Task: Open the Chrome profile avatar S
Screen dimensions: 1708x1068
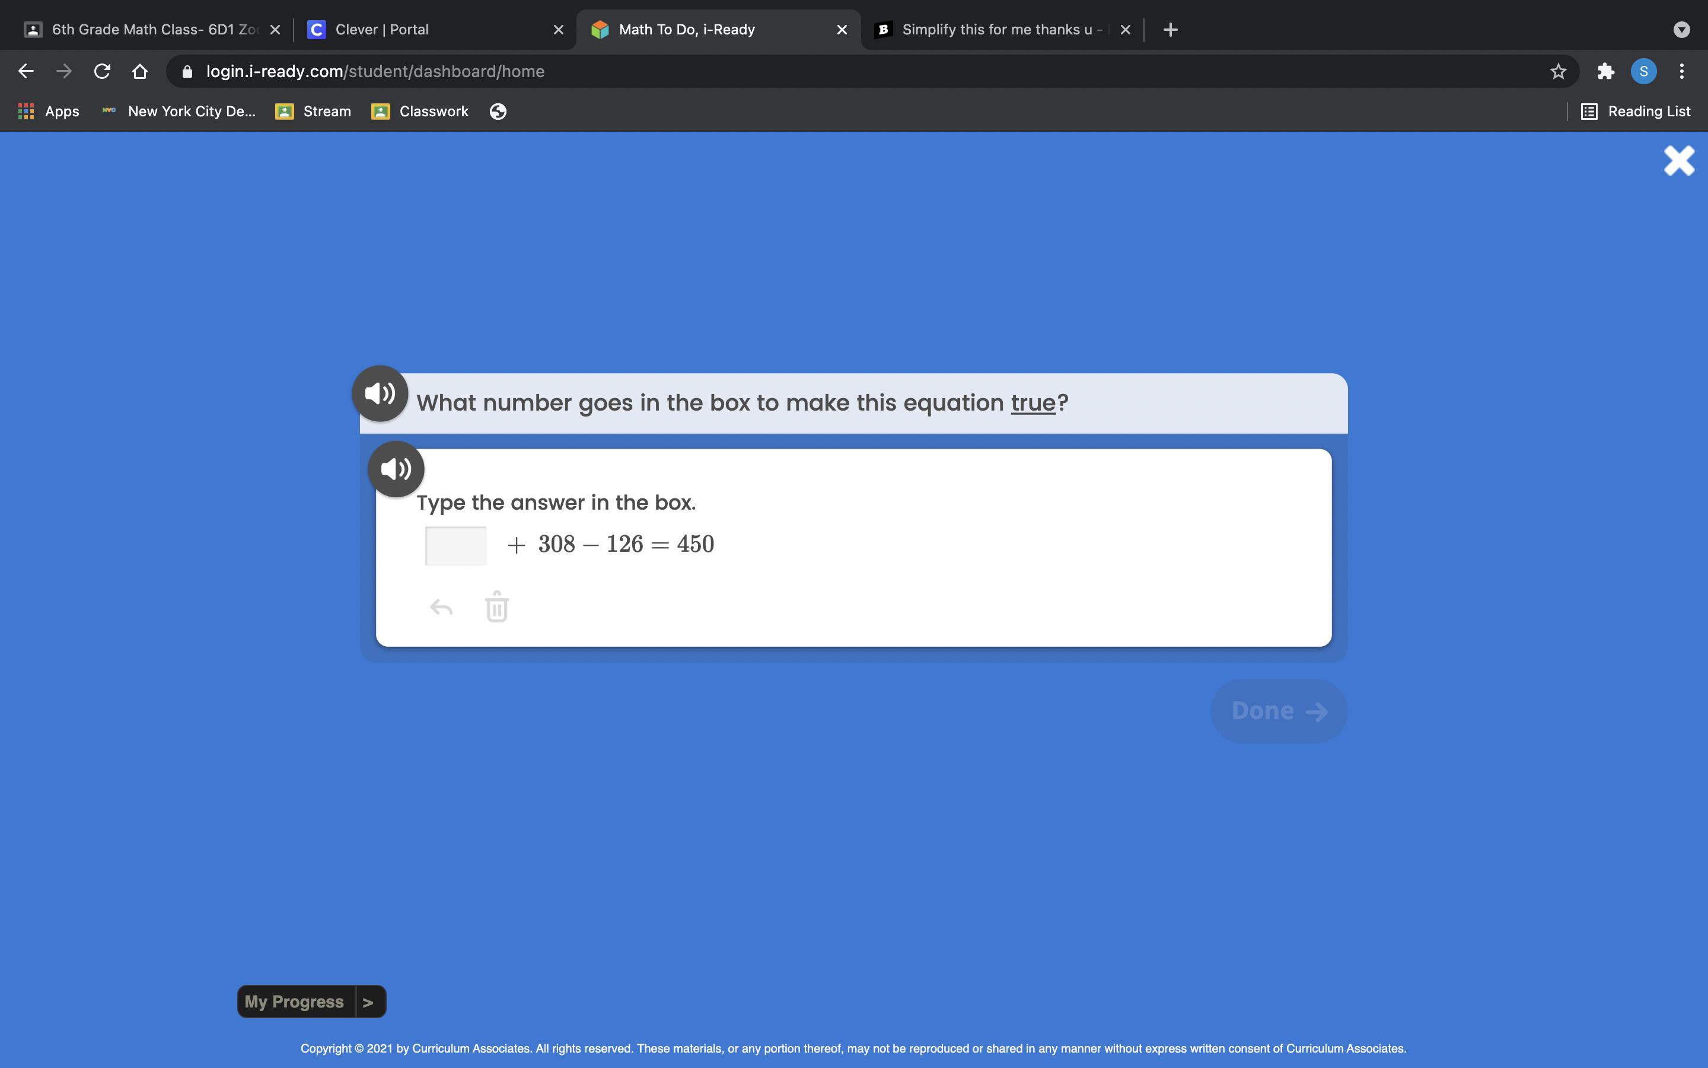Action: coord(1643,71)
